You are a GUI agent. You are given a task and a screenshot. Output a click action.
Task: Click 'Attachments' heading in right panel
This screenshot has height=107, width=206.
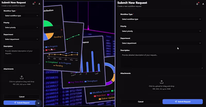pyautogui.click(x=125, y=73)
